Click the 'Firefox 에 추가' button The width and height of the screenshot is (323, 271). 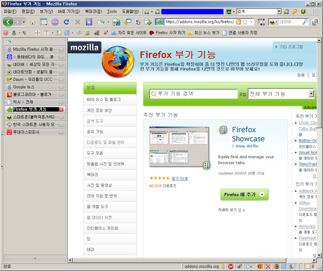pyautogui.click(x=244, y=194)
